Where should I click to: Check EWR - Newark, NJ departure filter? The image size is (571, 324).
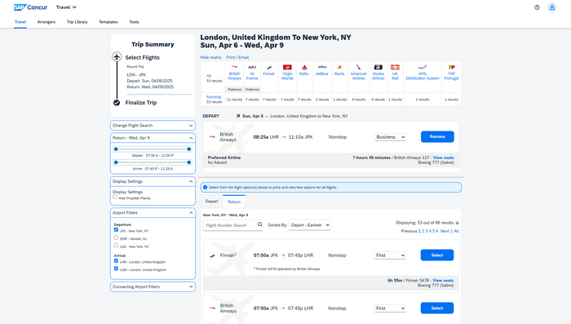116,237
